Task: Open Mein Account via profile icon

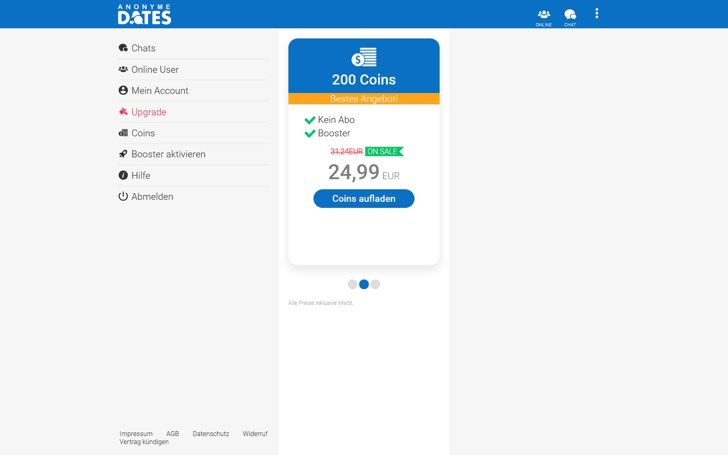Action: [123, 90]
